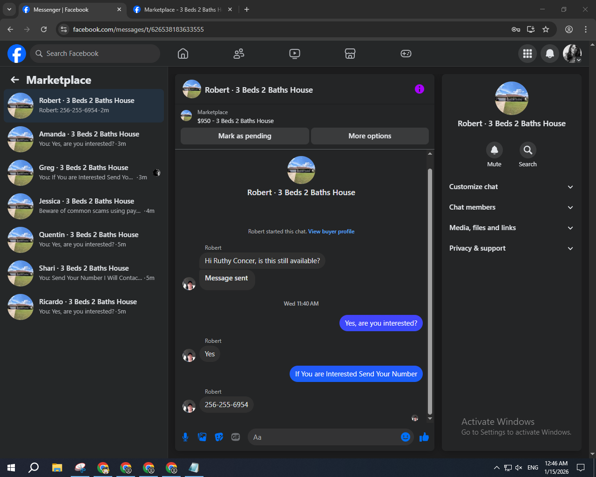596x477 pixels.
Task: Open the Notifications bell icon
Action: coord(550,54)
